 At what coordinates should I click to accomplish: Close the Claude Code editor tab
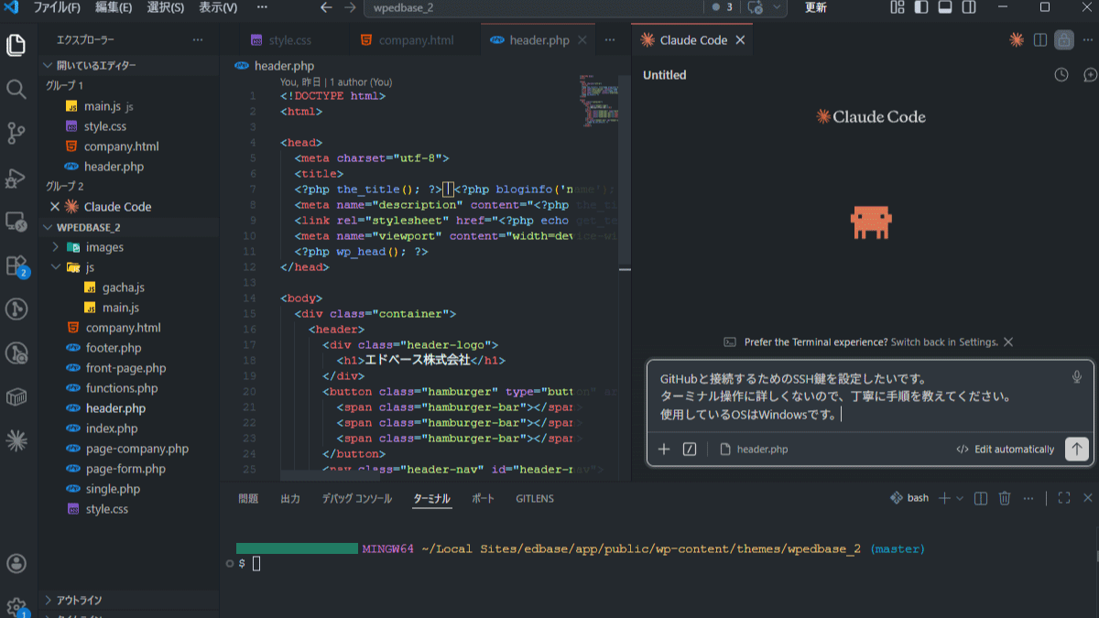point(740,40)
